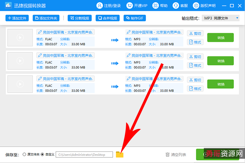Open 格式 settings for second row
The height and width of the screenshot is (163, 245).
[x=195, y=65]
